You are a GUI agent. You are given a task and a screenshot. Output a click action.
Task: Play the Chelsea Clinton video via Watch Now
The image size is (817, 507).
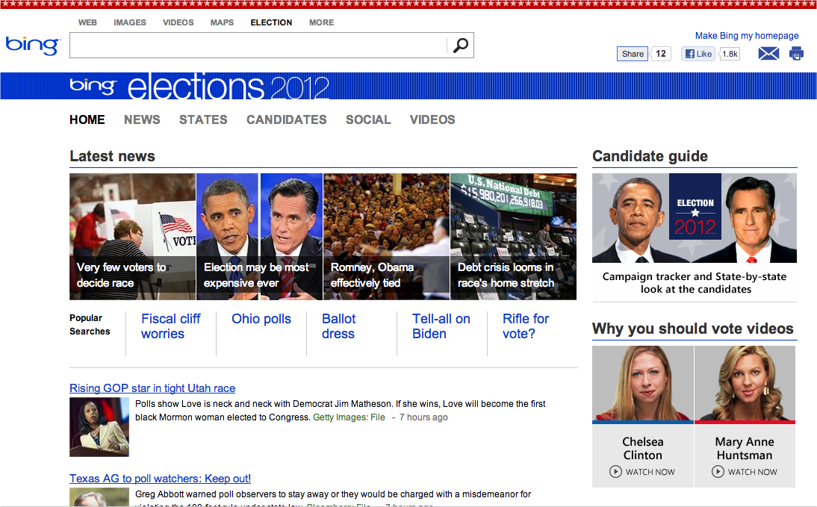coord(642,471)
